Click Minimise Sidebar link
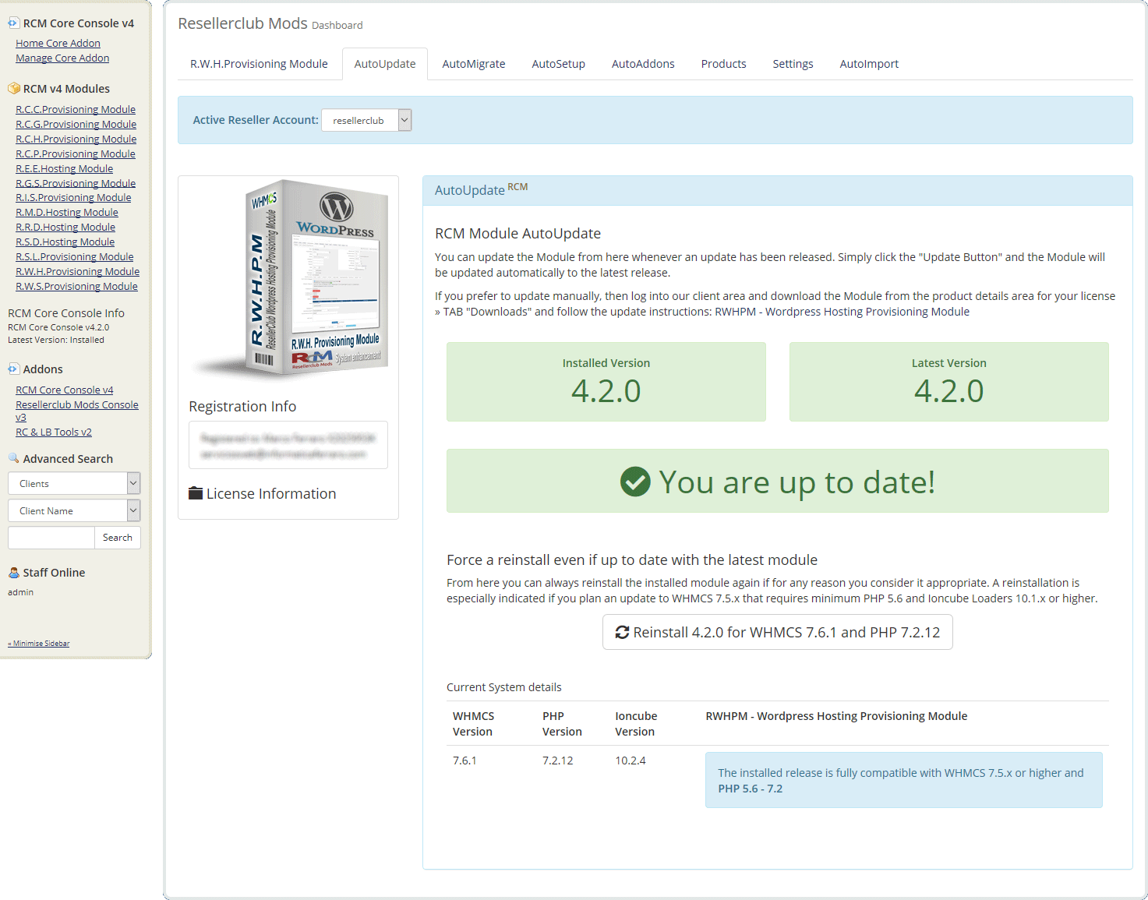The width and height of the screenshot is (1148, 900). point(39,644)
